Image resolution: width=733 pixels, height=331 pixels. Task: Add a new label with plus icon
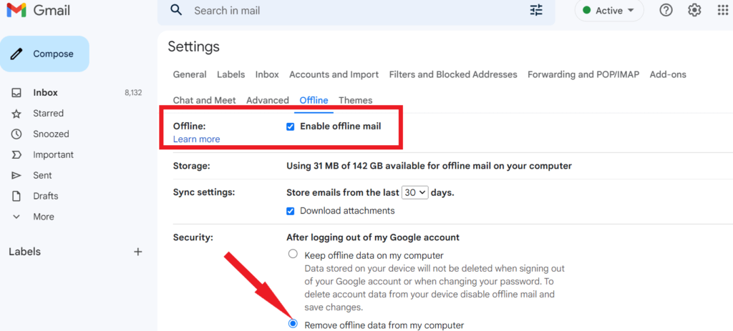tap(138, 252)
